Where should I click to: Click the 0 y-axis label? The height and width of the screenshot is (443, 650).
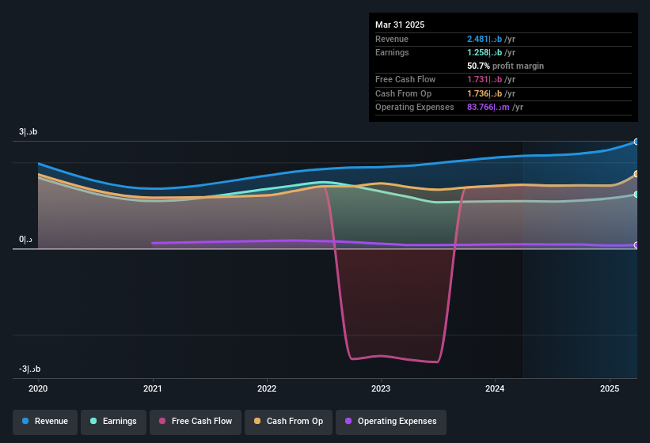point(25,240)
